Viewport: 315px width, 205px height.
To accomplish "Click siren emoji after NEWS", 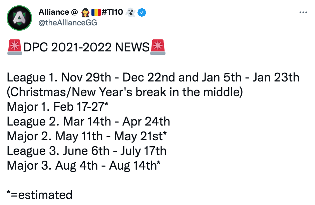I will click(x=158, y=47).
